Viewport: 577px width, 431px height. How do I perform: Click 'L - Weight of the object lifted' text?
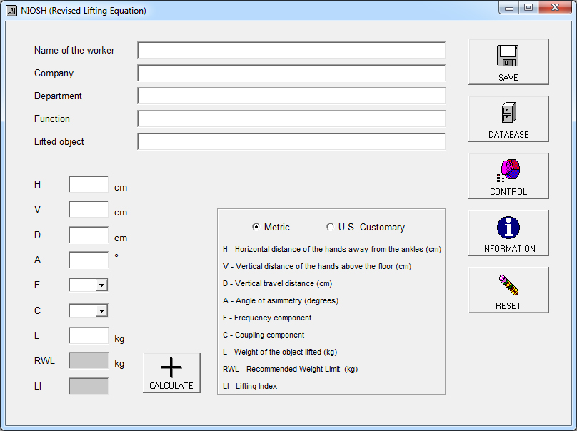280,352
